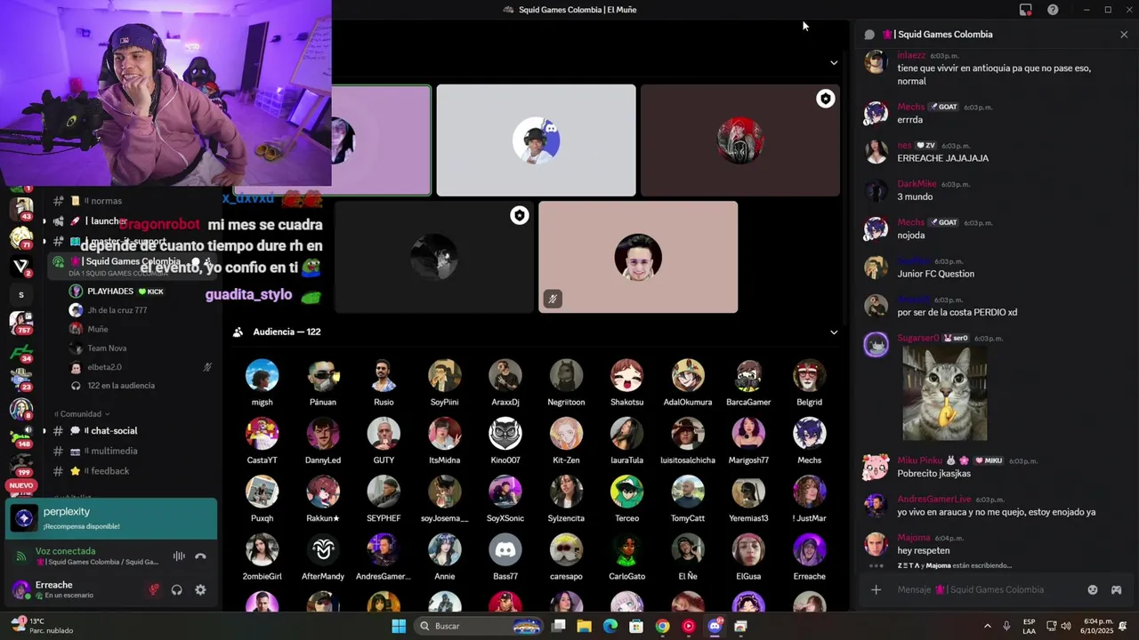1139x640 pixels.
Task: Click the chat bubble icon beside Squid Games Colombia
Action: click(869, 35)
